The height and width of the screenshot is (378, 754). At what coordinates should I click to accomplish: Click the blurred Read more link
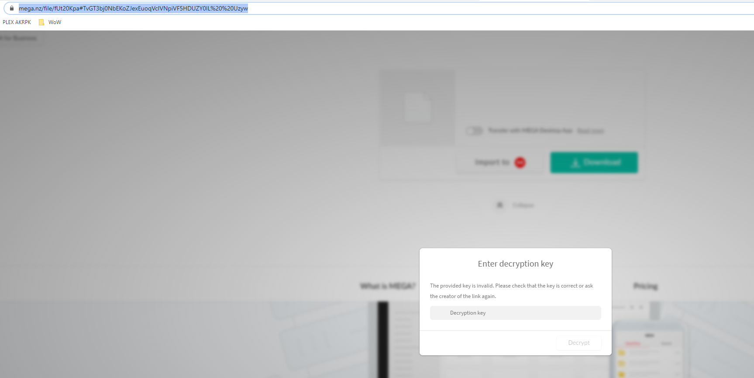coord(590,131)
